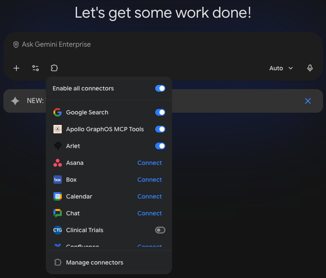Open Manage connectors
Viewport: 326px width, 278px height.
pyautogui.click(x=109, y=262)
